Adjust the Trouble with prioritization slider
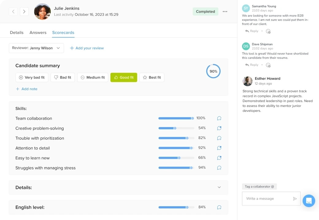Viewport: 319px width, 220px height. pos(176,138)
